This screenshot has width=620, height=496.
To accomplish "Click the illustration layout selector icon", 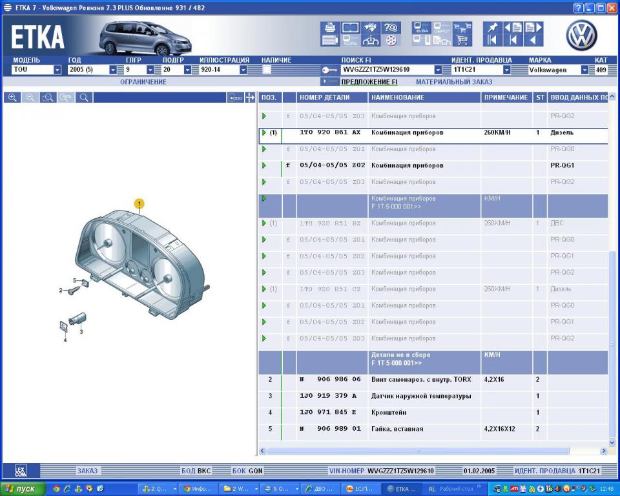I will pos(235,98).
